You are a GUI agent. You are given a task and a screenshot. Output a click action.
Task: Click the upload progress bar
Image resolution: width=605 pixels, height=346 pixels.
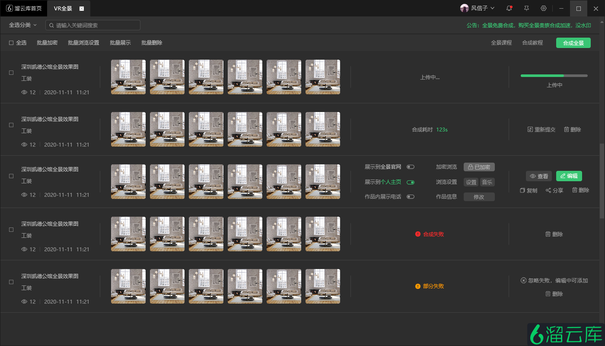(x=554, y=76)
